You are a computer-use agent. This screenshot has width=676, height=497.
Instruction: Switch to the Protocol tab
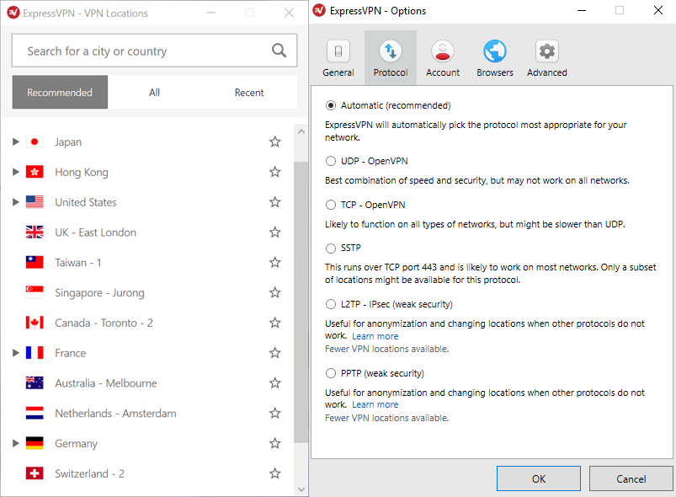(391, 58)
